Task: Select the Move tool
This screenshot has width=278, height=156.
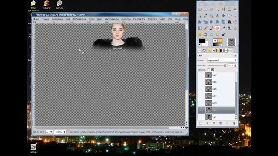Action: coord(223,16)
